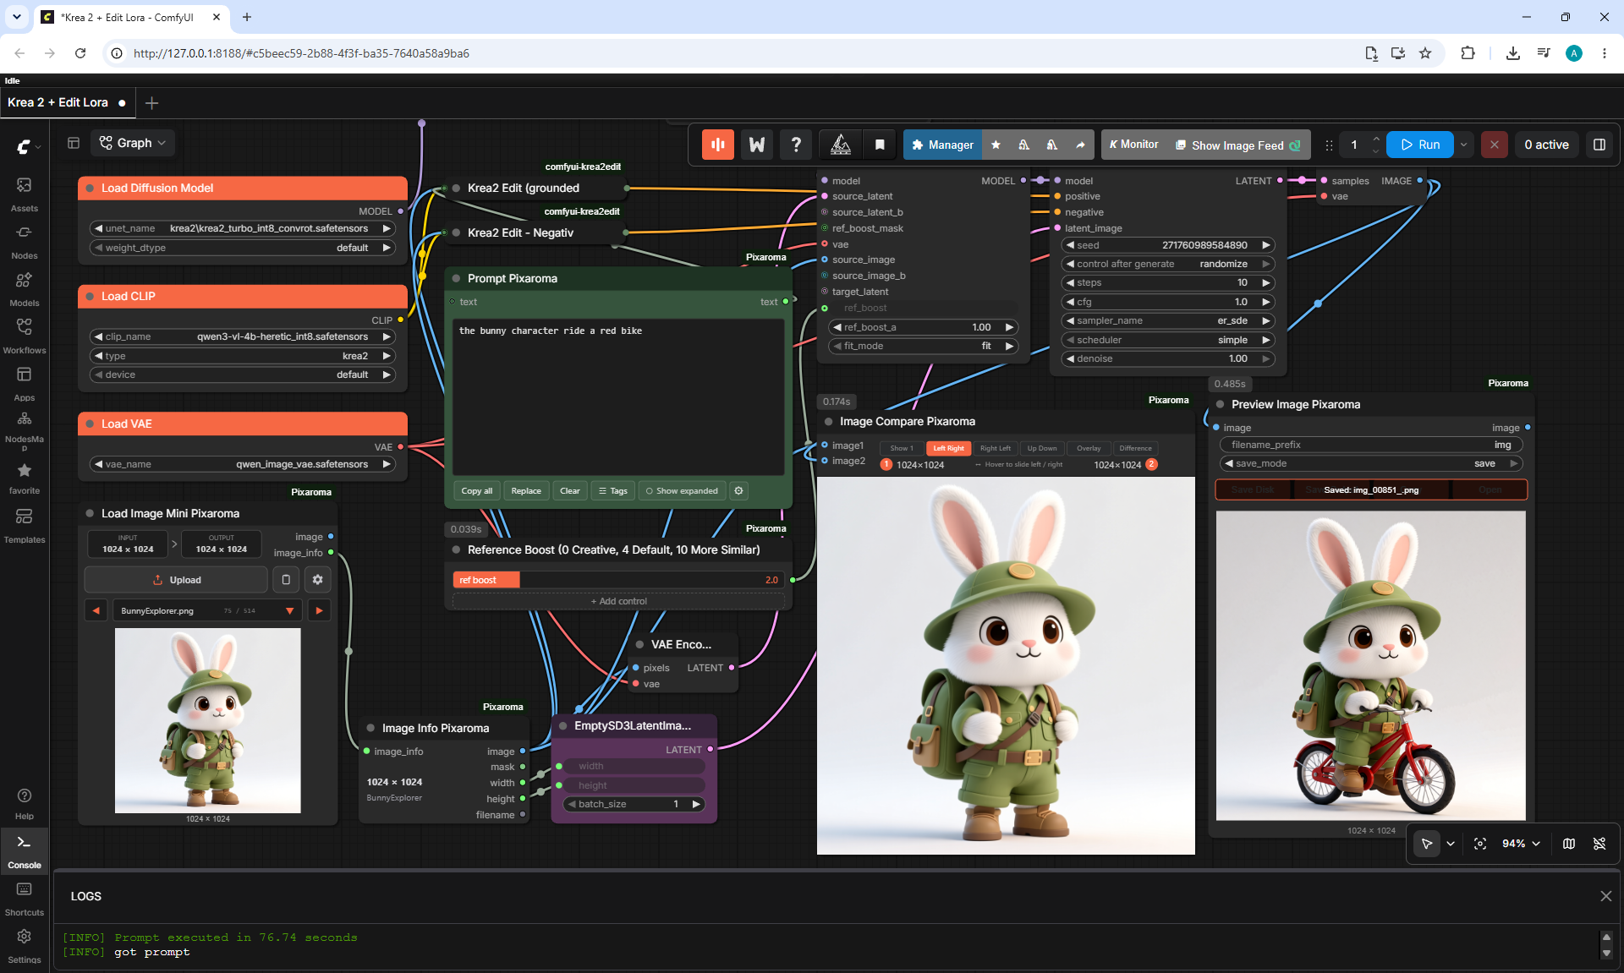Viewport: 1624px width, 973px height.
Task: Click Tags in Prompt Pixaroma
Action: click(x=612, y=491)
